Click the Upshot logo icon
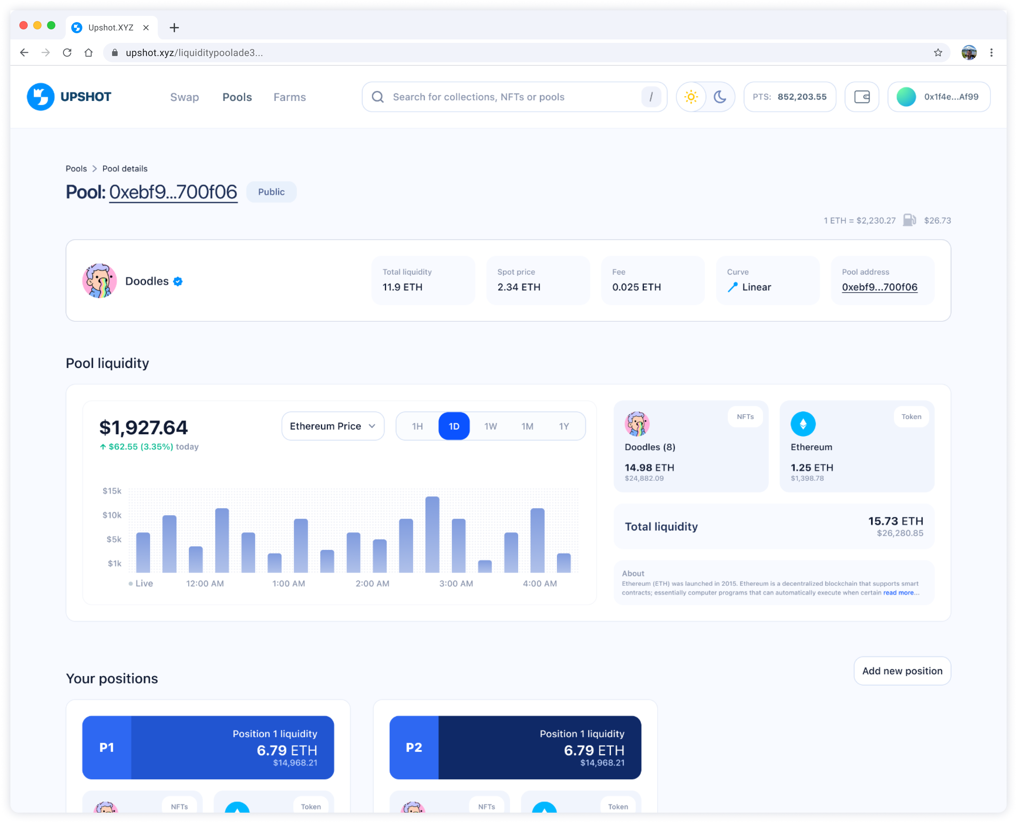The image size is (1017, 823). coord(40,97)
